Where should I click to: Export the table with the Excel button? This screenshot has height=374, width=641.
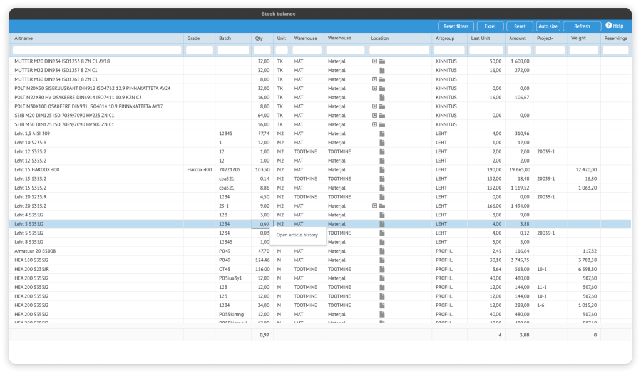pos(490,26)
